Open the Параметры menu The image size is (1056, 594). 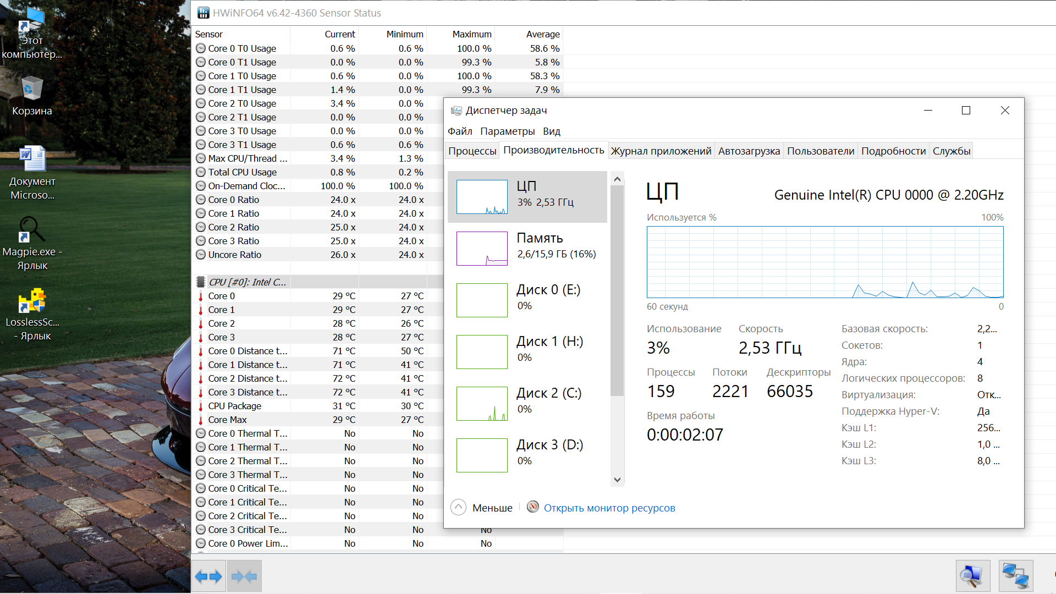click(x=507, y=131)
